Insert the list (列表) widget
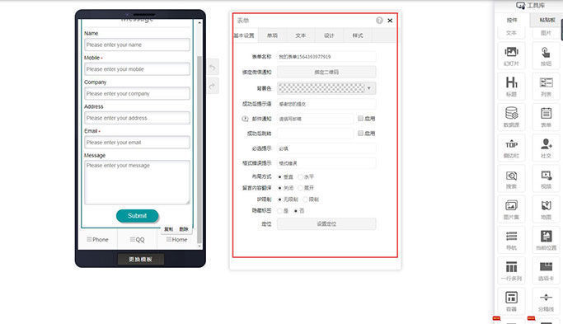The height and width of the screenshot is (324, 563). [546, 87]
